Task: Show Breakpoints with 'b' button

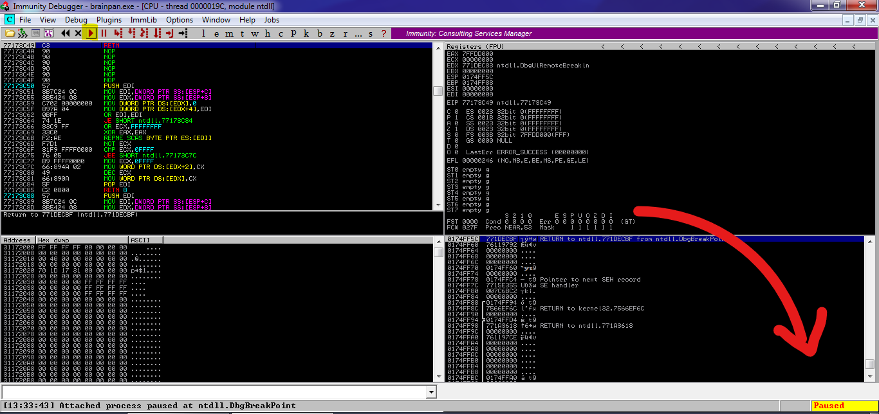Action: [x=319, y=33]
